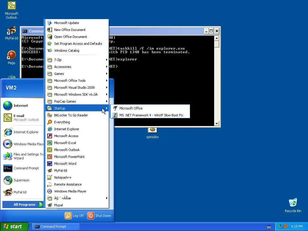Open Microsoft Office startup entry
Screen dimensions: 308x231
tap(150, 108)
